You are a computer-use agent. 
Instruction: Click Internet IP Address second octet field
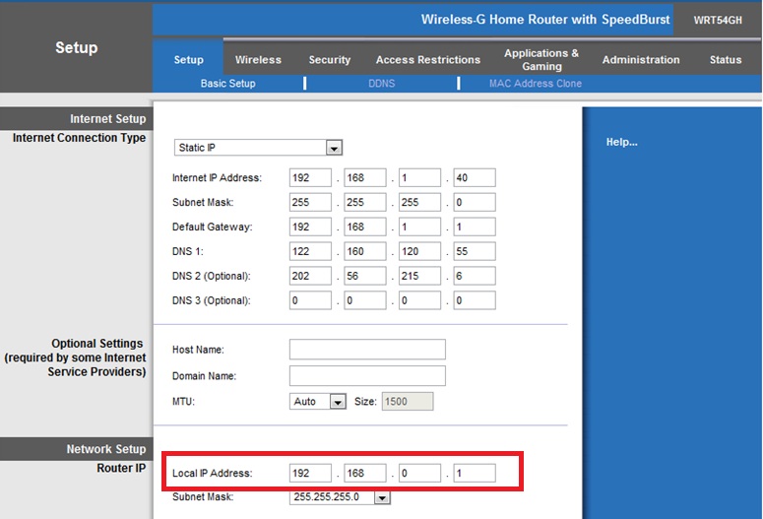coord(365,177)
